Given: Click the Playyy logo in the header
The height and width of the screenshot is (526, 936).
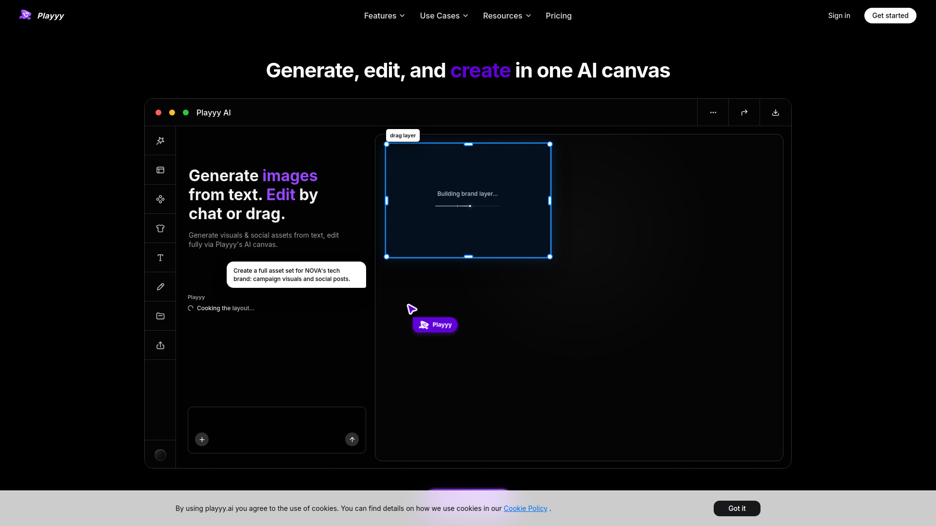Looking at the screenshot, I should click(42, 16).
